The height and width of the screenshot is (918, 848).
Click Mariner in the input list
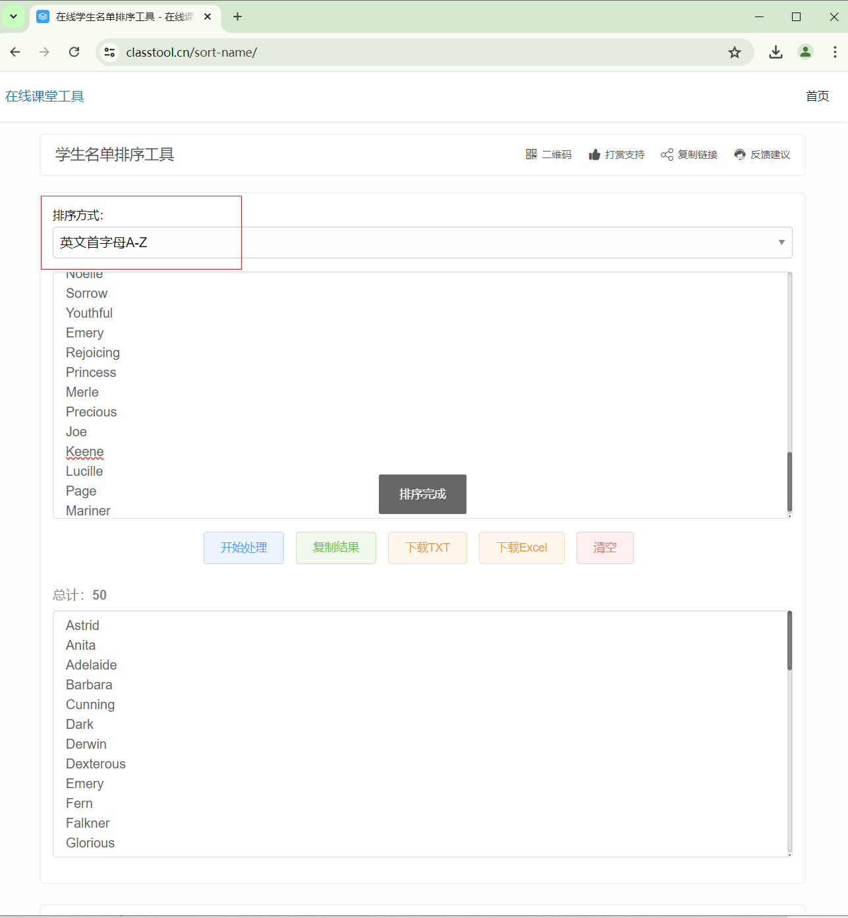pyautogui.click(x=88, y=511)
